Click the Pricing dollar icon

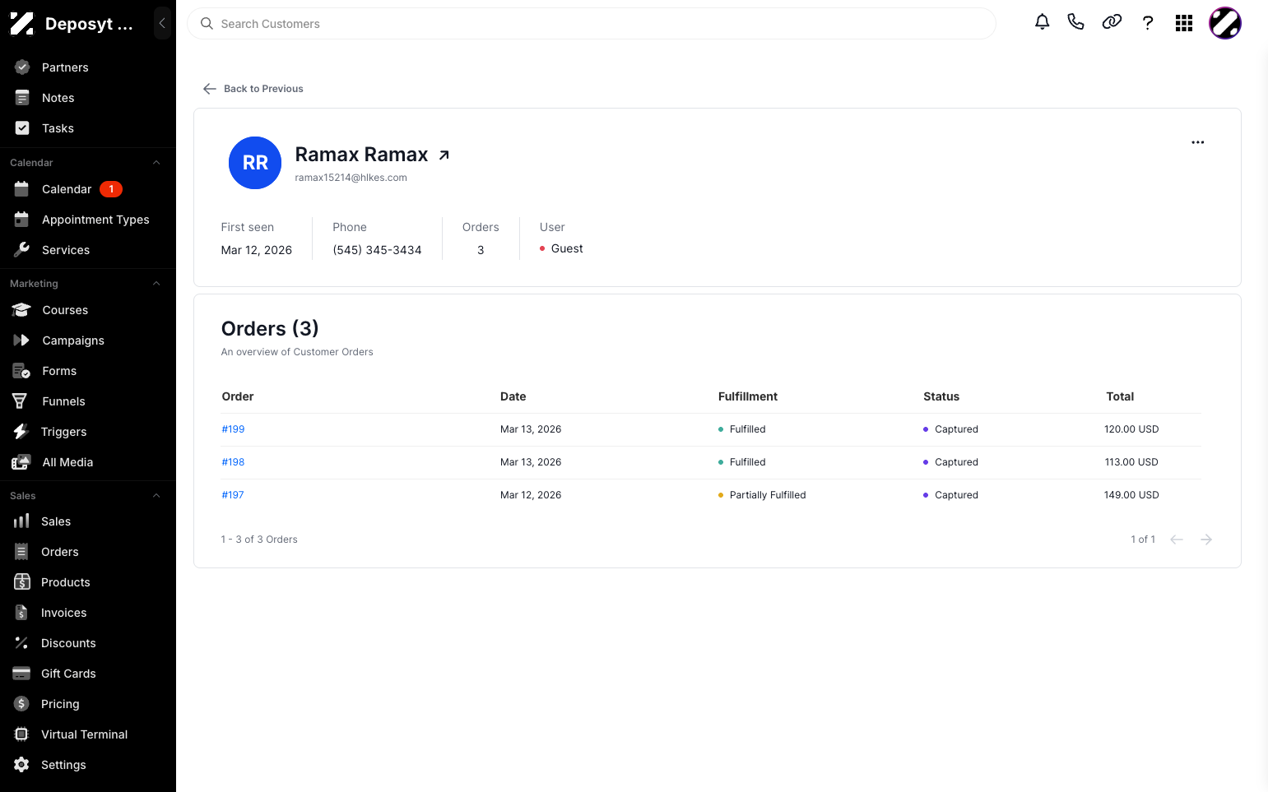point(21,704)
